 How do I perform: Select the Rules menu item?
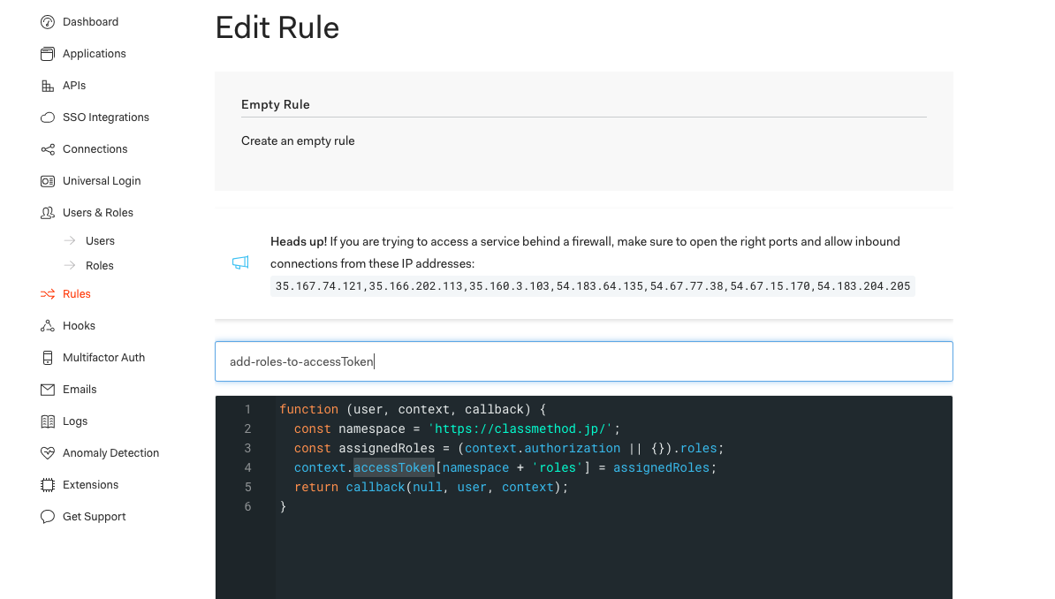pyautogui.click(x=77, y=294)
